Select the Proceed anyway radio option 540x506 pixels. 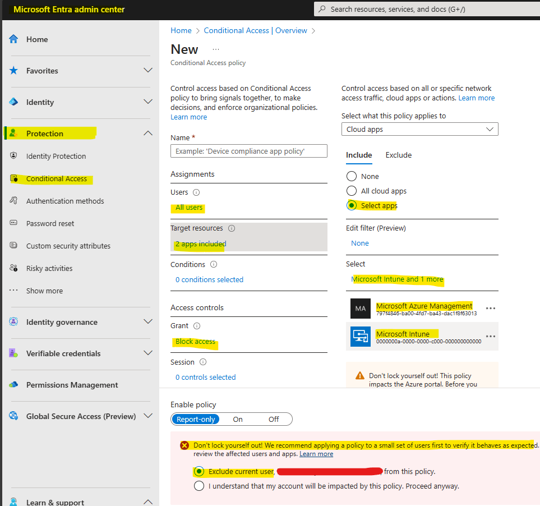click(x=199, y=486)
